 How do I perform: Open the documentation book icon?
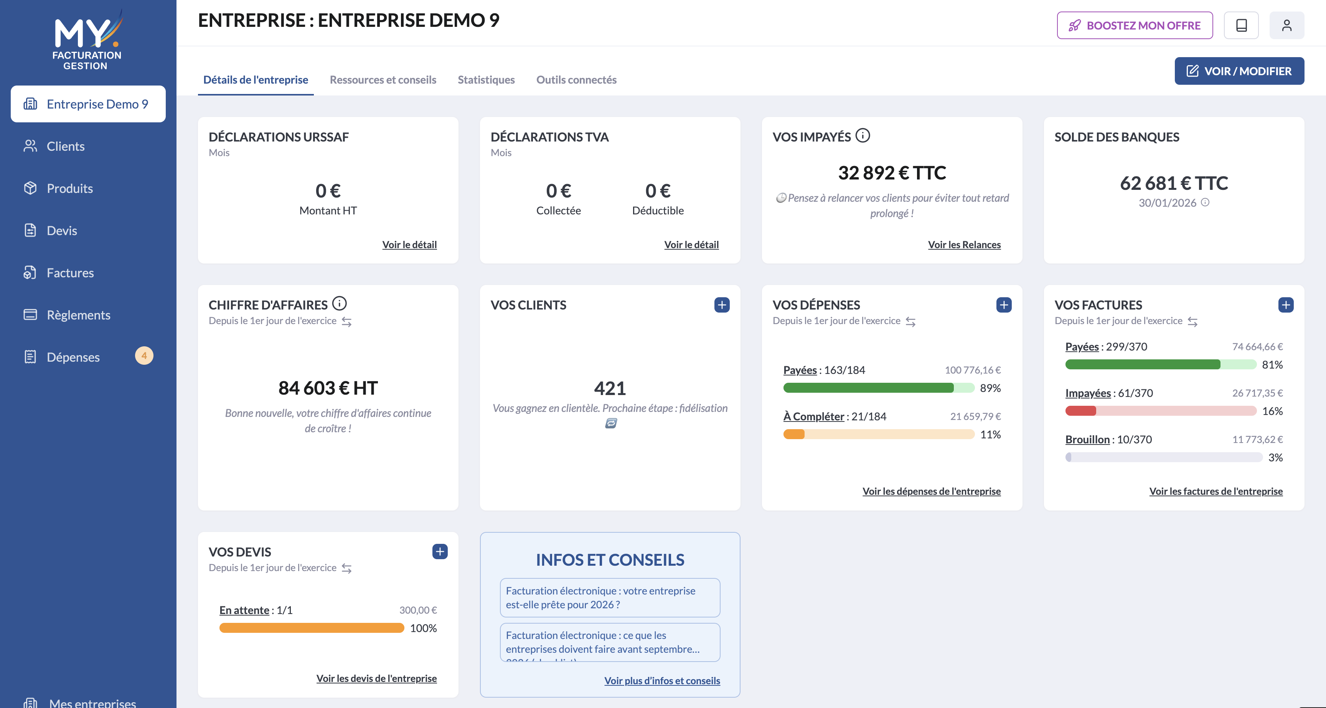click(x=1241, y=25)
